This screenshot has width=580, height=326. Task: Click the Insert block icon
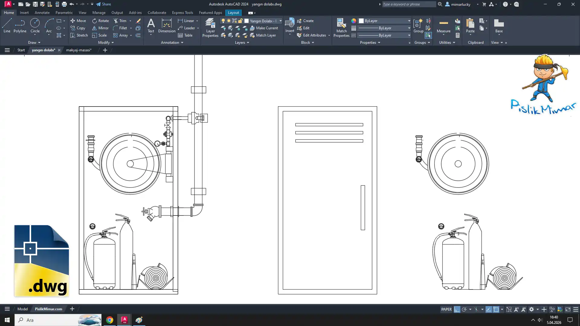(289, 24)
